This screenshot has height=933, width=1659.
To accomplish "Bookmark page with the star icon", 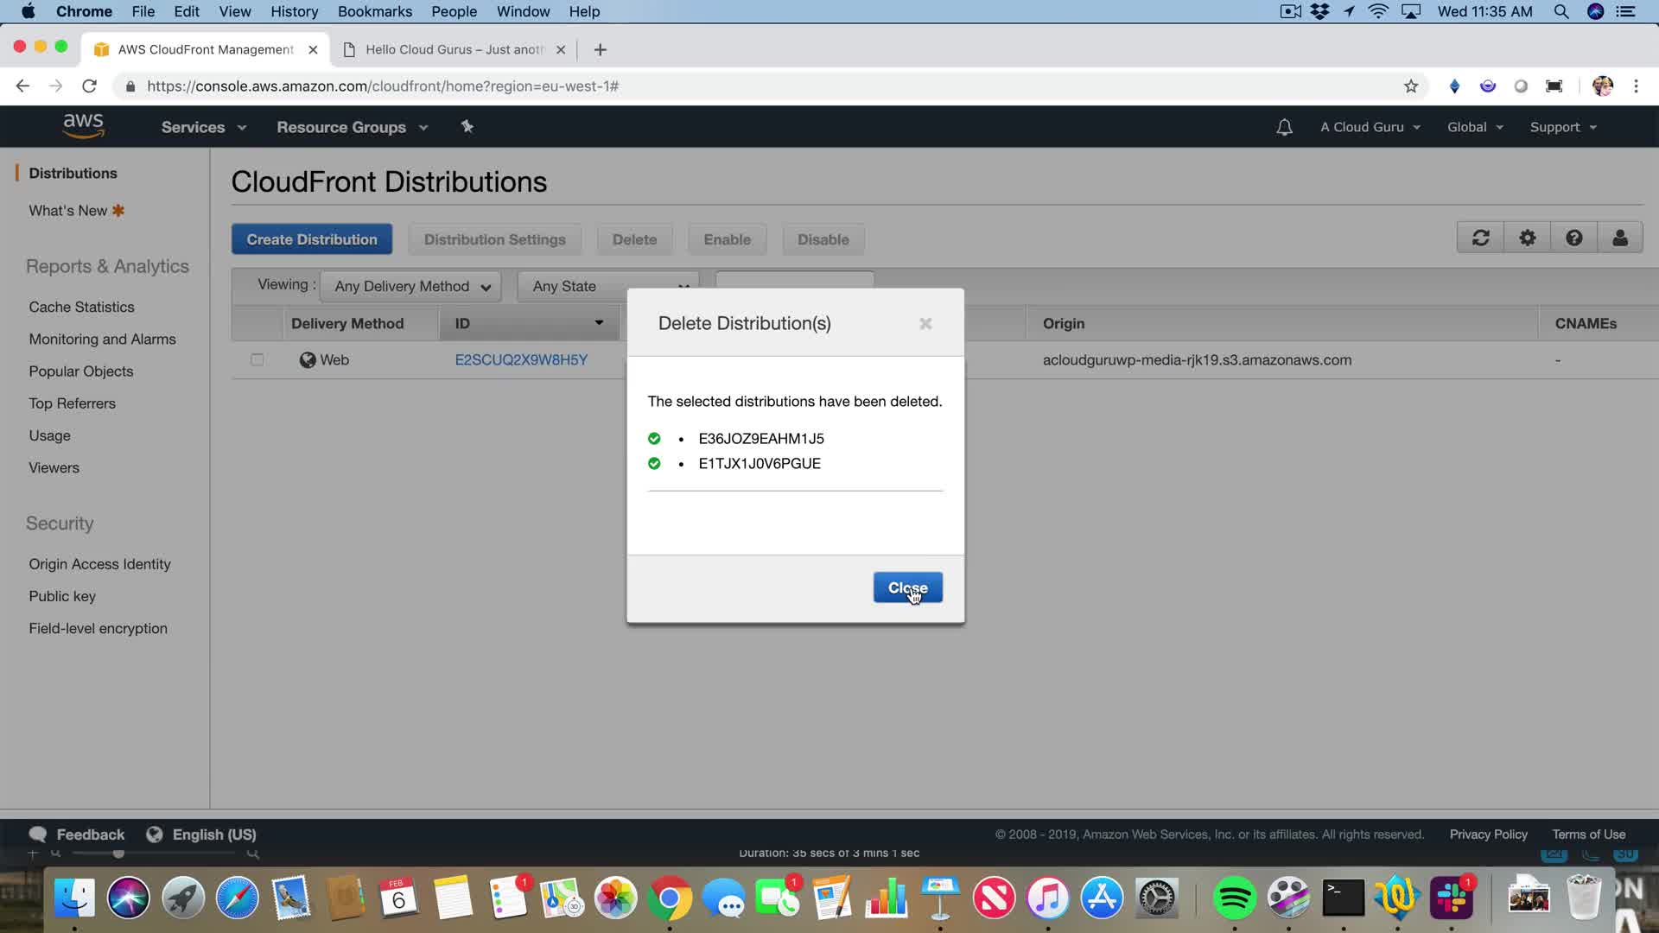I will tap(1411, 86).
